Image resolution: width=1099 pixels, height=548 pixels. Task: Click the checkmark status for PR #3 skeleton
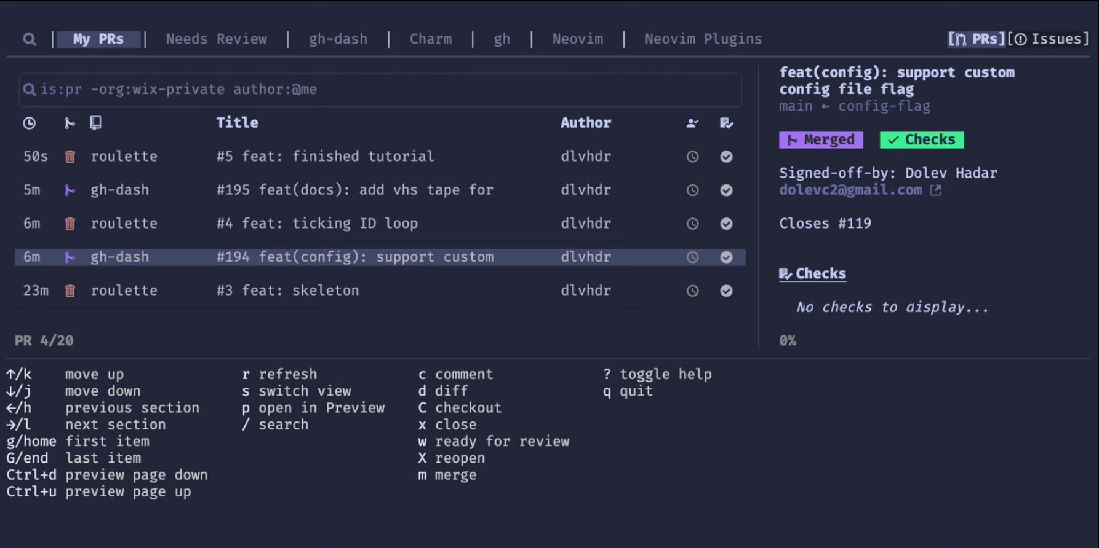point(726,291)
